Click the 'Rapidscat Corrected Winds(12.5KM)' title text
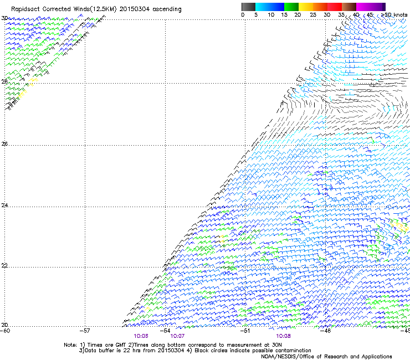Screen dimensions: 410x360 click(64, 9)
